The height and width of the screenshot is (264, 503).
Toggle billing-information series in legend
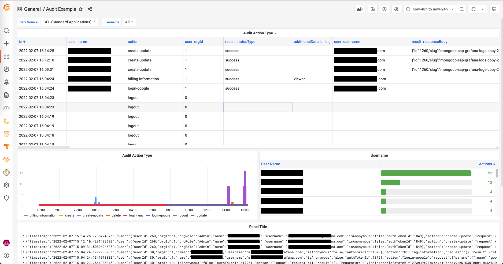click(40, 215)
